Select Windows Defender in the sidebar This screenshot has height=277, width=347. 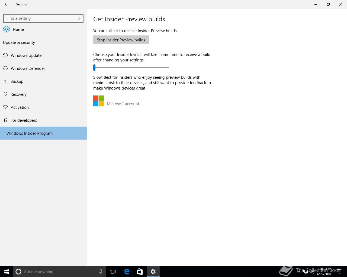tap(43, 68)
